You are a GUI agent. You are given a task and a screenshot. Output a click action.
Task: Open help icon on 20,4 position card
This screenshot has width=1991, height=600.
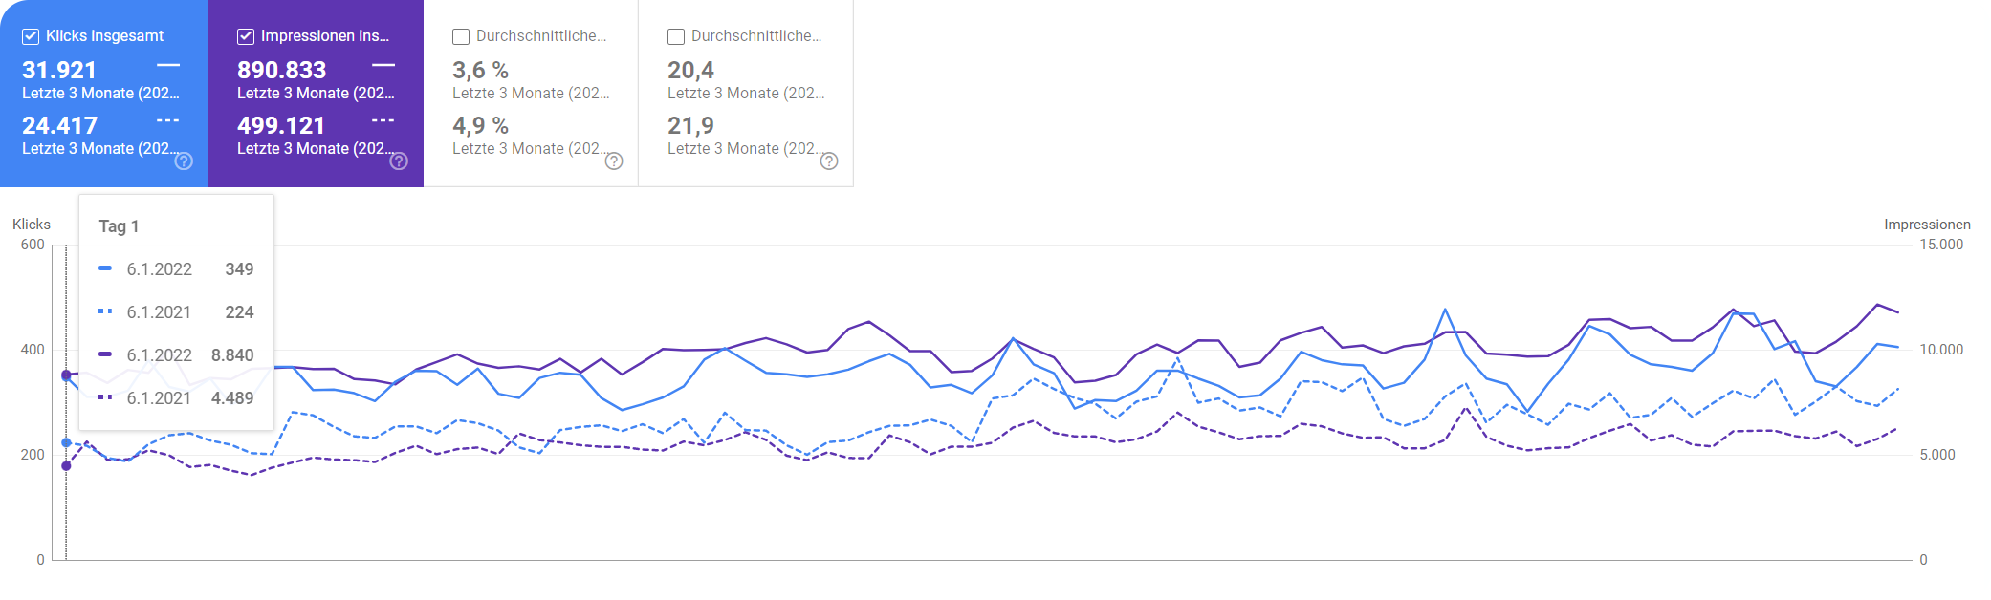pyautogui.click(x=829, y=161)
